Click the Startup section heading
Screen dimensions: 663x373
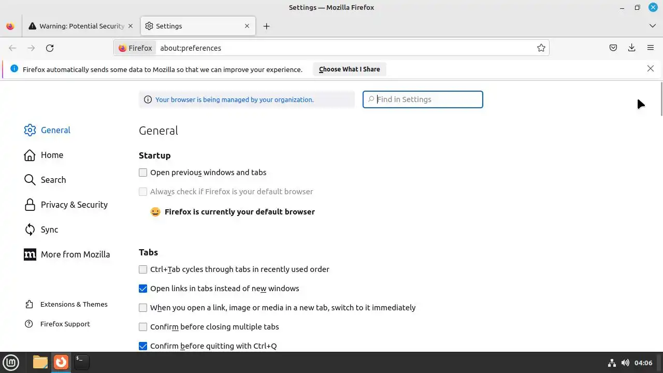[x=154, y=155]
